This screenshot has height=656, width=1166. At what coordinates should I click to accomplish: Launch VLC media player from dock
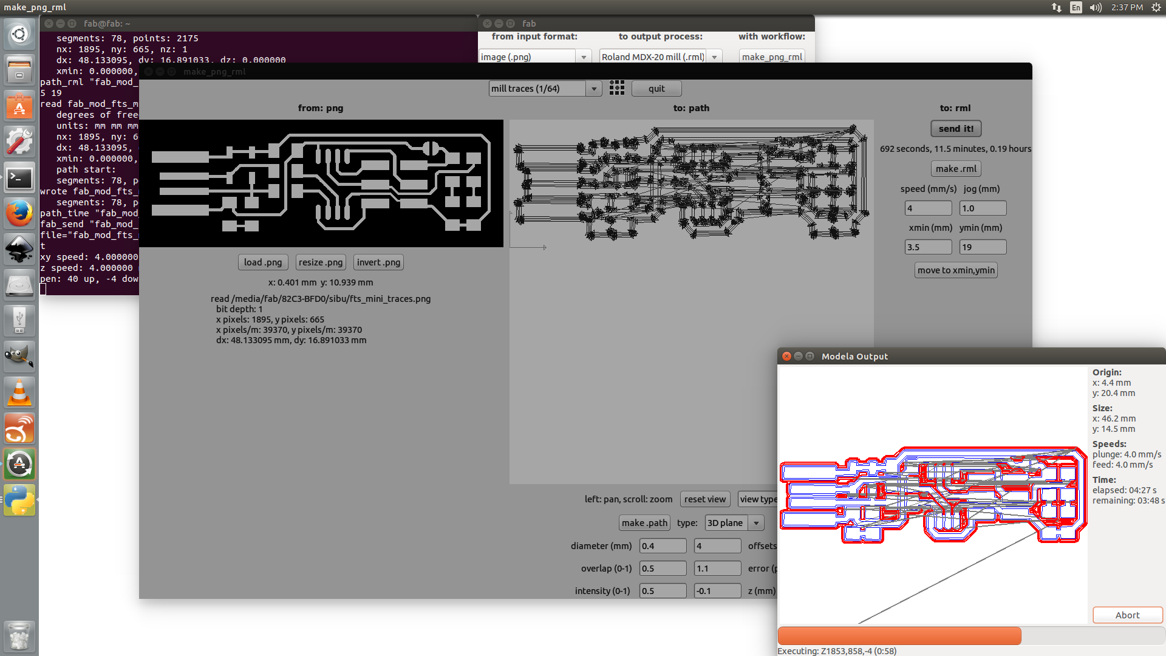coord(19,392)
